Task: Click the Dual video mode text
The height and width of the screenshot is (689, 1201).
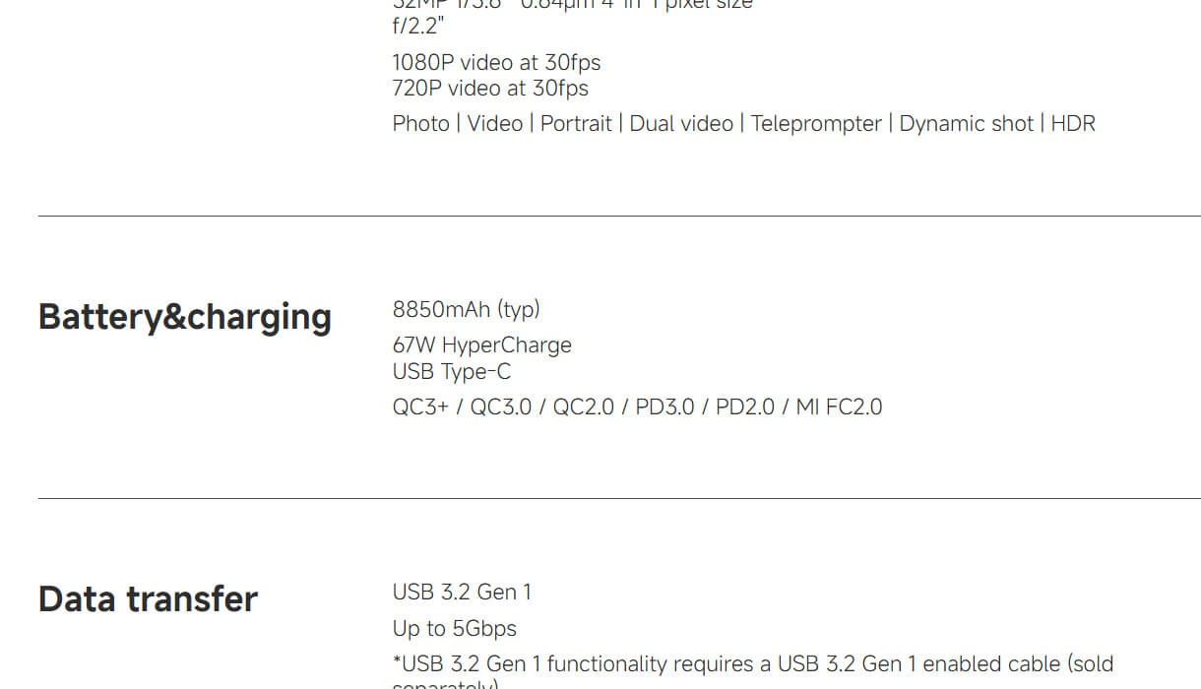Action: 681,123
